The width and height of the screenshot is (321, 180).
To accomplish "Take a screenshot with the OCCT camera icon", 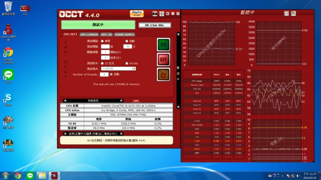I will (155, 14).
